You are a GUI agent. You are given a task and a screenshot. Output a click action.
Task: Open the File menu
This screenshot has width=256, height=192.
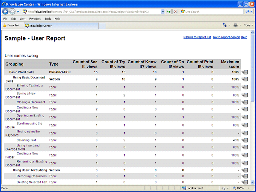click(x=5, y=19)
